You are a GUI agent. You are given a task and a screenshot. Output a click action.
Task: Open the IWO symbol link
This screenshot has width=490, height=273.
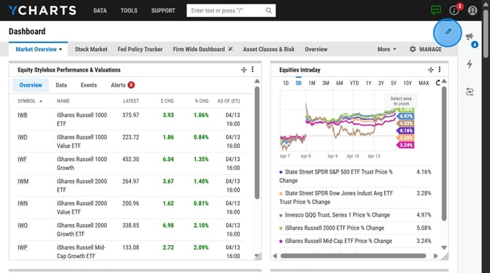pos(23,225)
